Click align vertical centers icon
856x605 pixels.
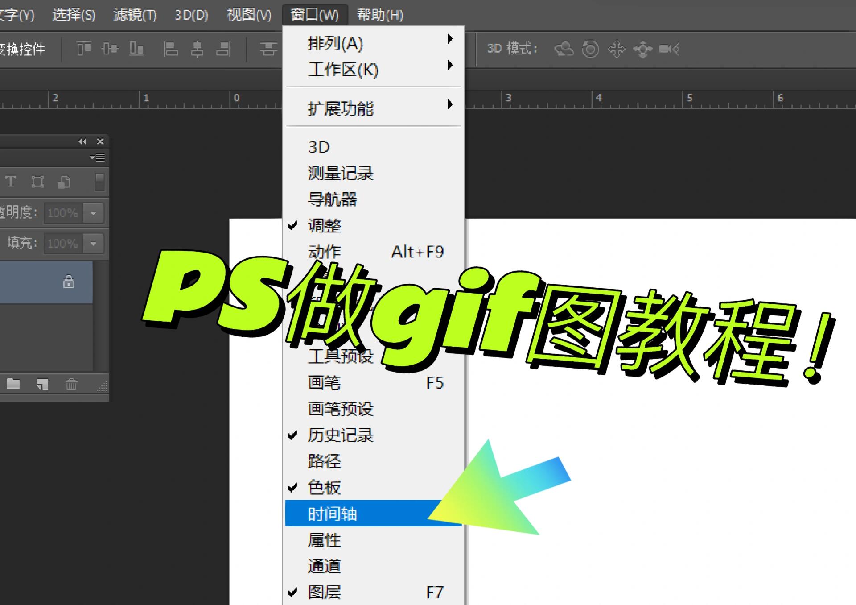coord(110,48)
